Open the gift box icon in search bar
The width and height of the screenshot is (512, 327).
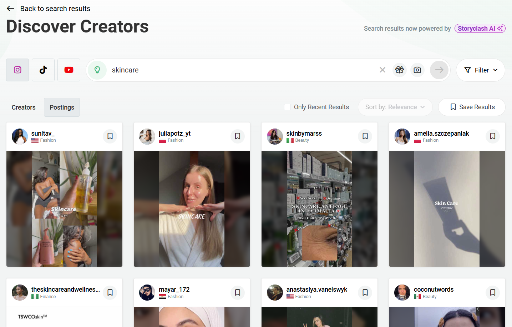pos(400,70)
